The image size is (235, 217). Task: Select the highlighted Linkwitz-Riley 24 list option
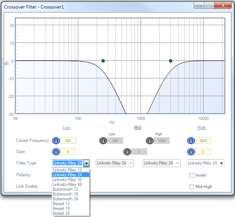click(71, 175)
